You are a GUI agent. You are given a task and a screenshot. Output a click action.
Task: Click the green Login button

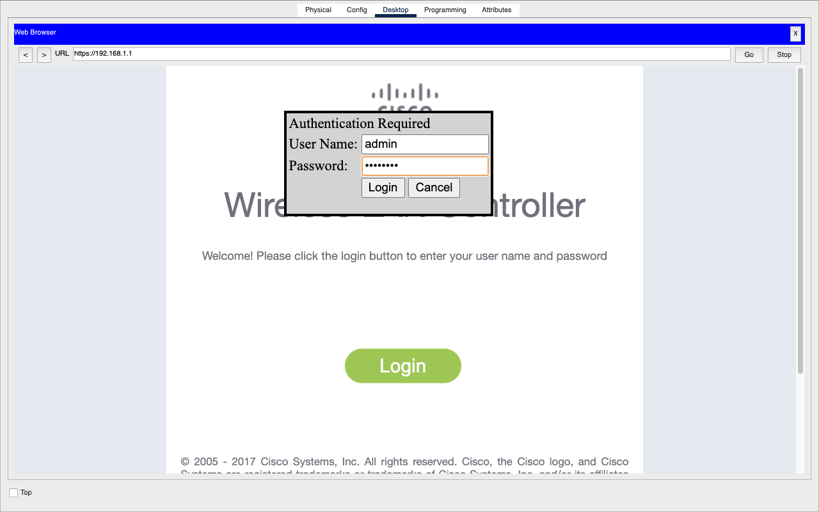(x=403, y=366)
